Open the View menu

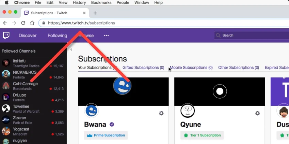click(x=63, y=3)
